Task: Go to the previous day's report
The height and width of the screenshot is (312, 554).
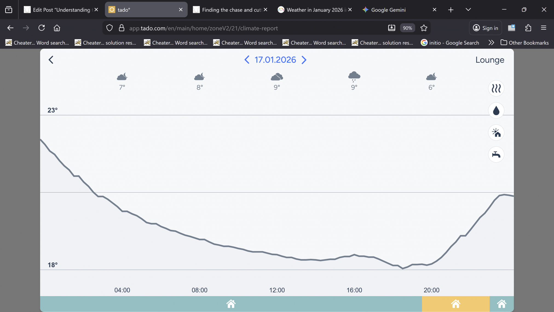Action: pyautogui.click(x=247, y=60)
